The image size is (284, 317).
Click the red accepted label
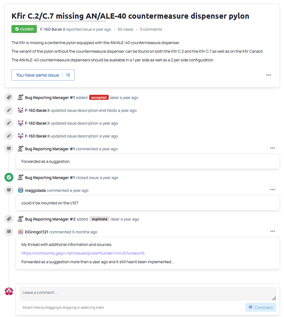[99, 97]
